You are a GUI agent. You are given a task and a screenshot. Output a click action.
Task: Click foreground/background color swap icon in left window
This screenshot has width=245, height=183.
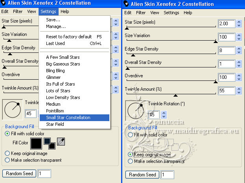(x=50, y=144)
